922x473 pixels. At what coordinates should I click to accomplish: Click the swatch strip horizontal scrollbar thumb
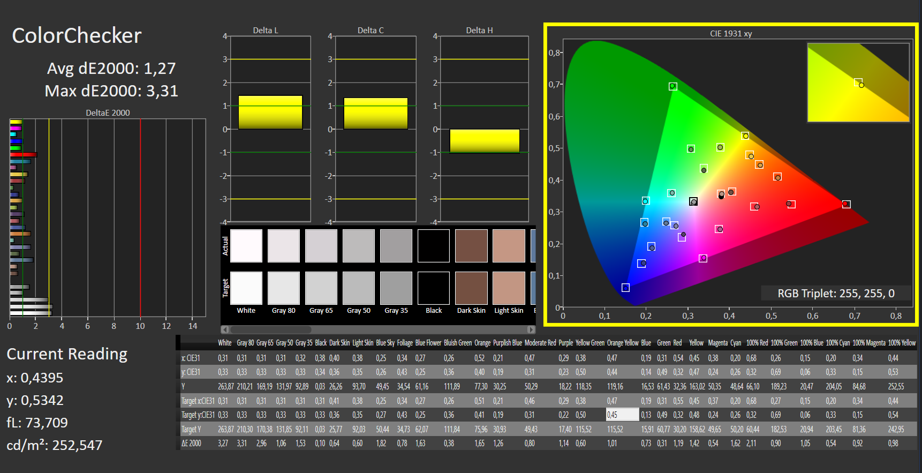coord(271,329)
